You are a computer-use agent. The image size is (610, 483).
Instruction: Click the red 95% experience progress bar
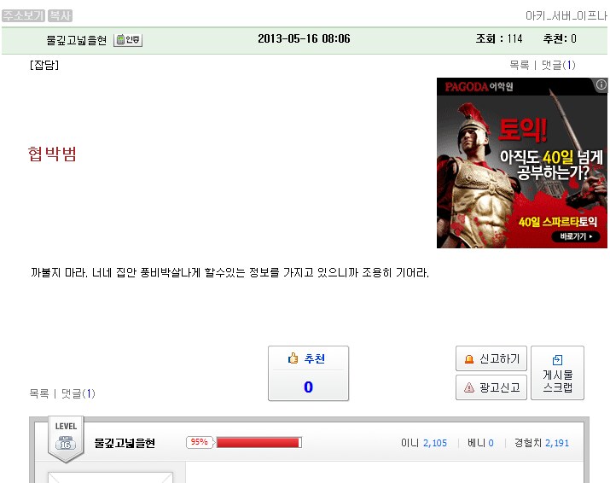(259, 443)
